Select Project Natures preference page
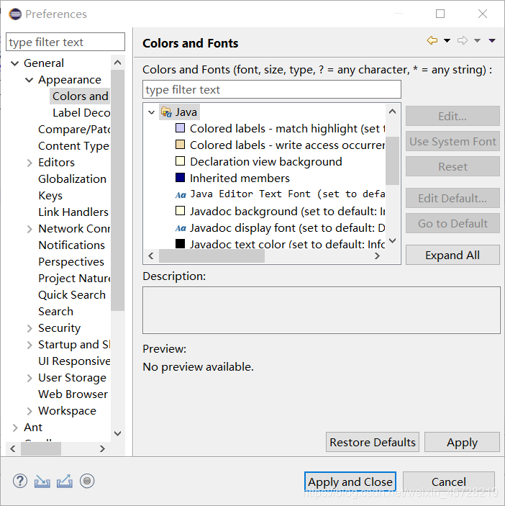Screen dimensions: 505x506 [x=74, y=278]
